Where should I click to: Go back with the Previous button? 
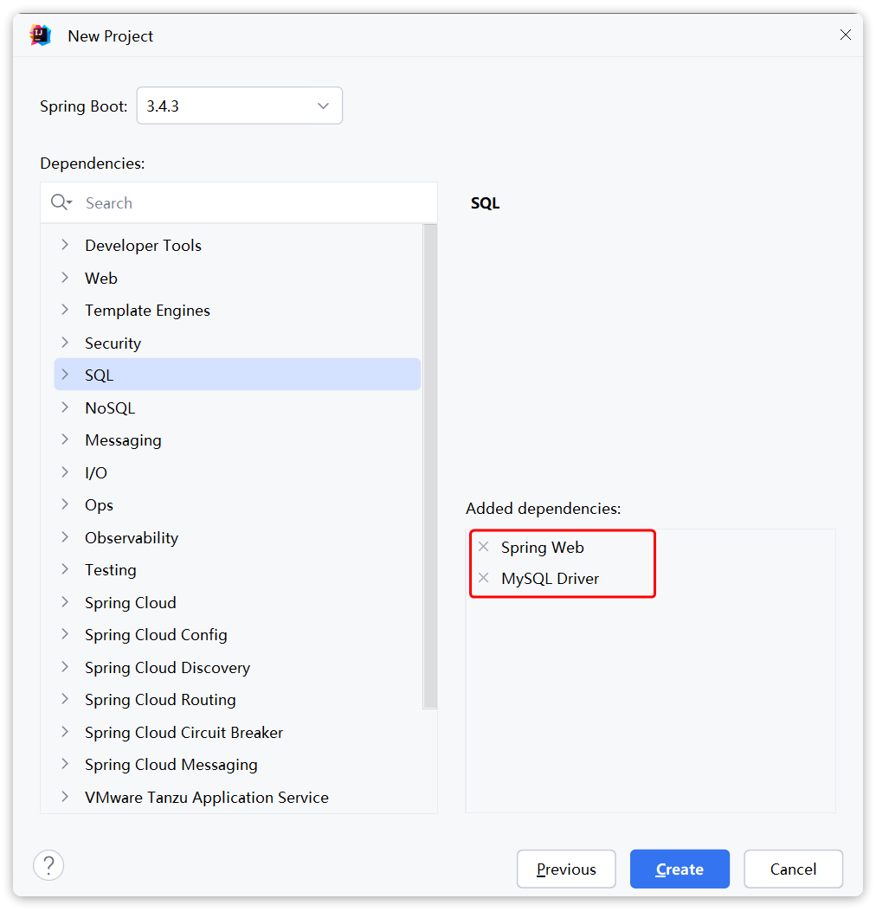(566, 869)
